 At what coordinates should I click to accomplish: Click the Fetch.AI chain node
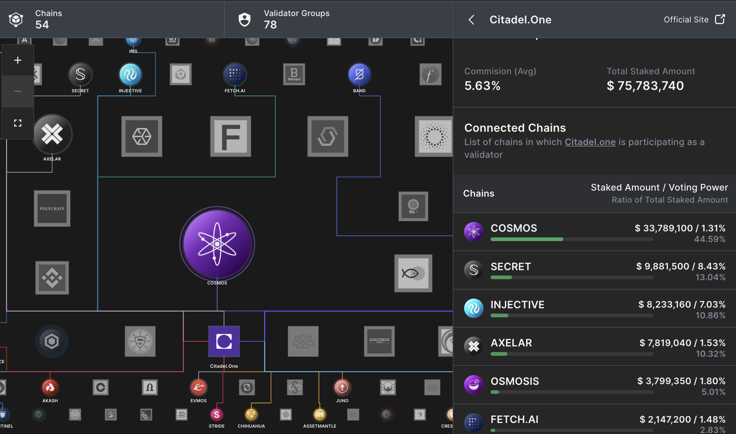235,74
